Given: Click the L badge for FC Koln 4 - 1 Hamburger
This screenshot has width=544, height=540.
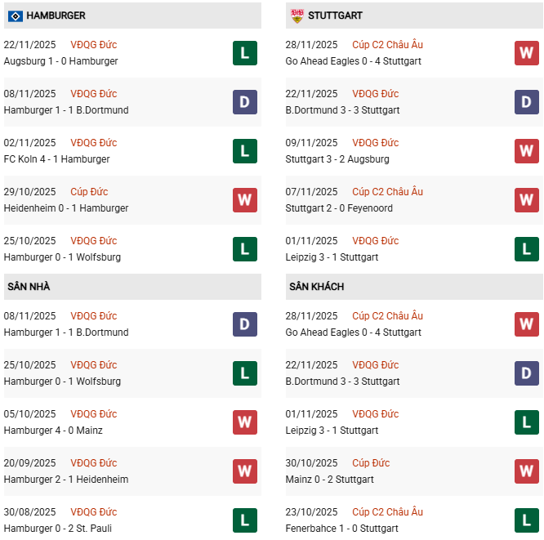Looking at the screenshot, I should tap(245, 151).
